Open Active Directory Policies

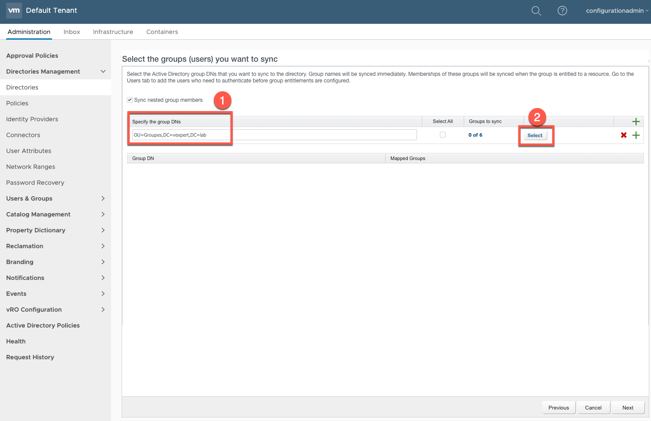pos(43,325)
